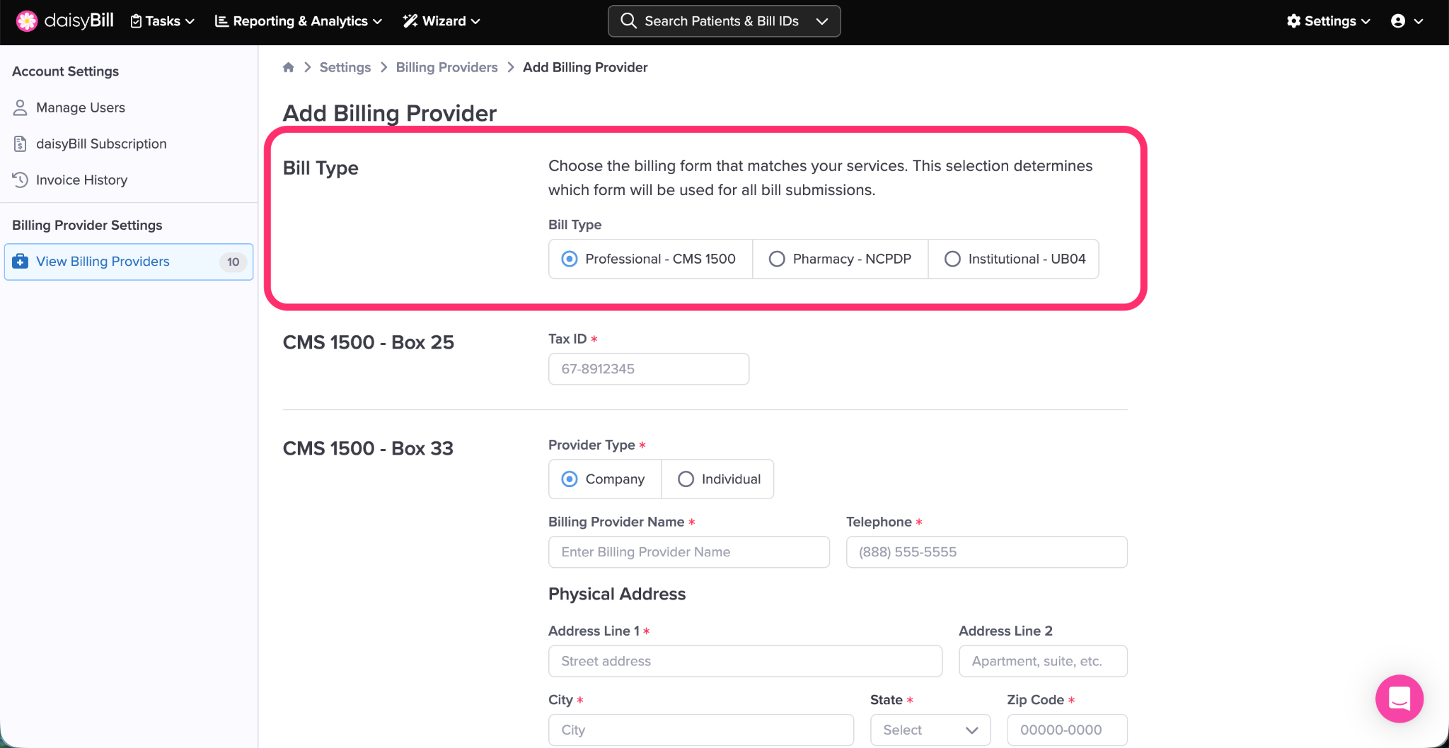The width and height of the screenshot is (1449, 748).
Task: Expand the Search Patients & Bill IDs dropdown
Action: [822, 21]
